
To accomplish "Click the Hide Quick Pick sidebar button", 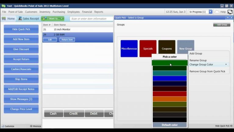I will (21, 29).
